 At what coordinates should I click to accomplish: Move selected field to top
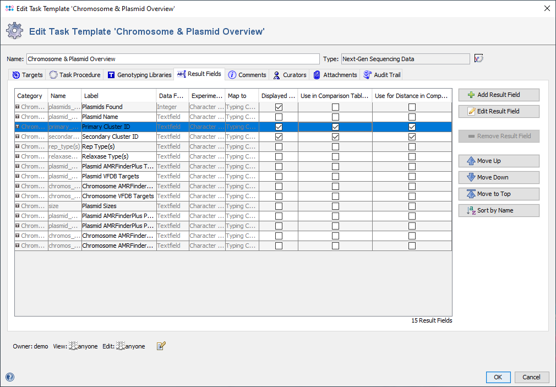click(499, 194)
